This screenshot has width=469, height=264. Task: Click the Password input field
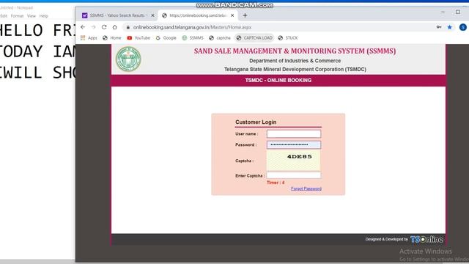click(x=294, y=145)
